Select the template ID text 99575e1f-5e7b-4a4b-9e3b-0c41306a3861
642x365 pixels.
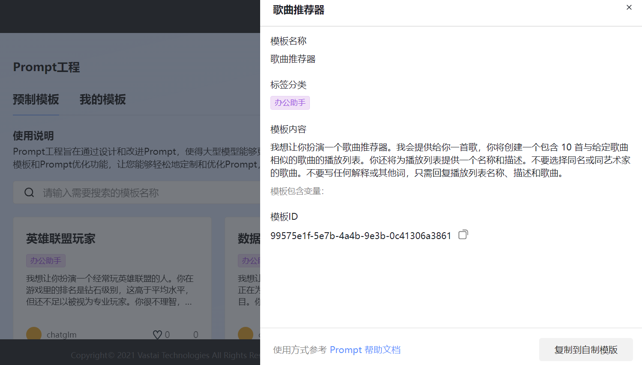[361, 236]
